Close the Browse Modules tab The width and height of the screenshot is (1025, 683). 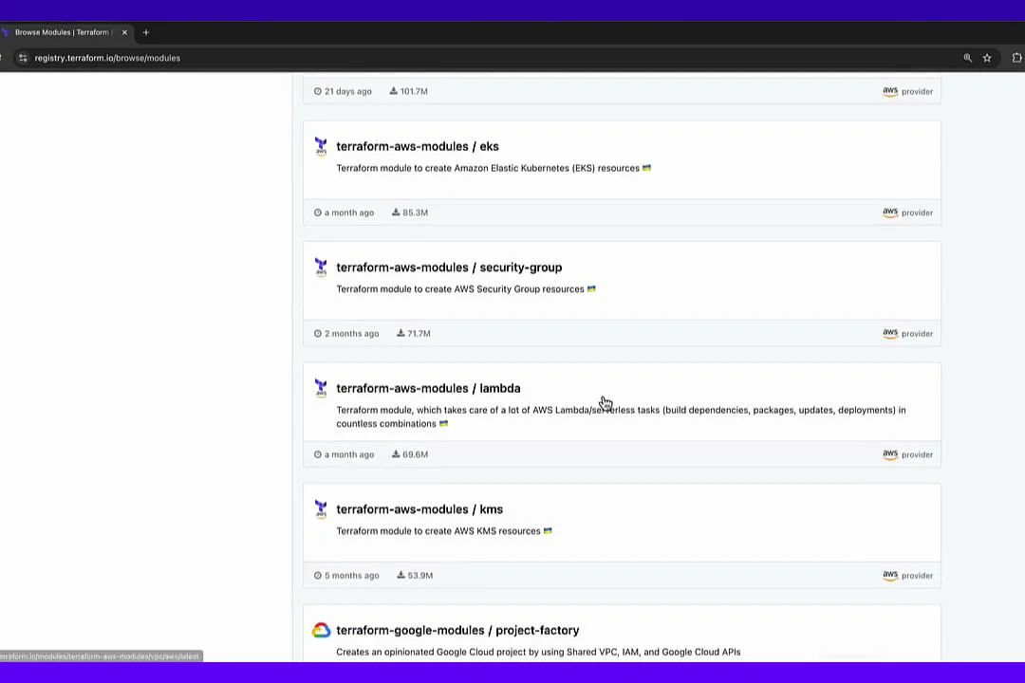pyautogui.click(x=125, y=32)
